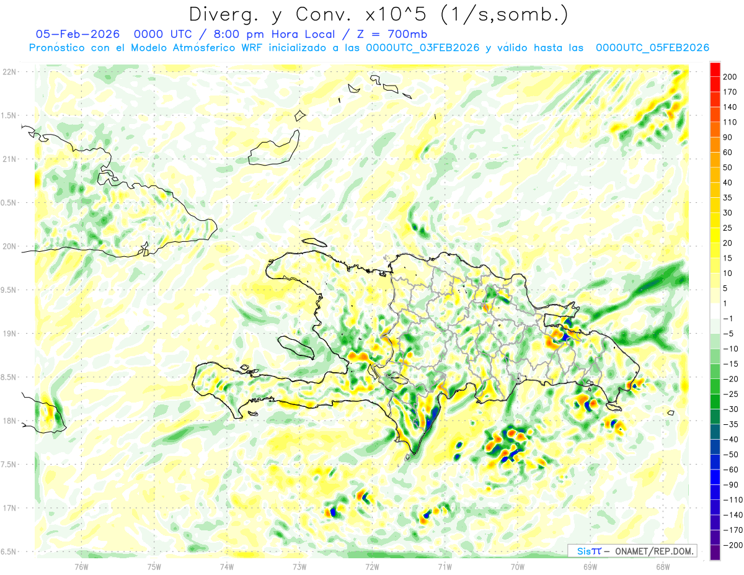Click the colorbar value '-25'
The image size is (744, 575).
click(730, 394)
